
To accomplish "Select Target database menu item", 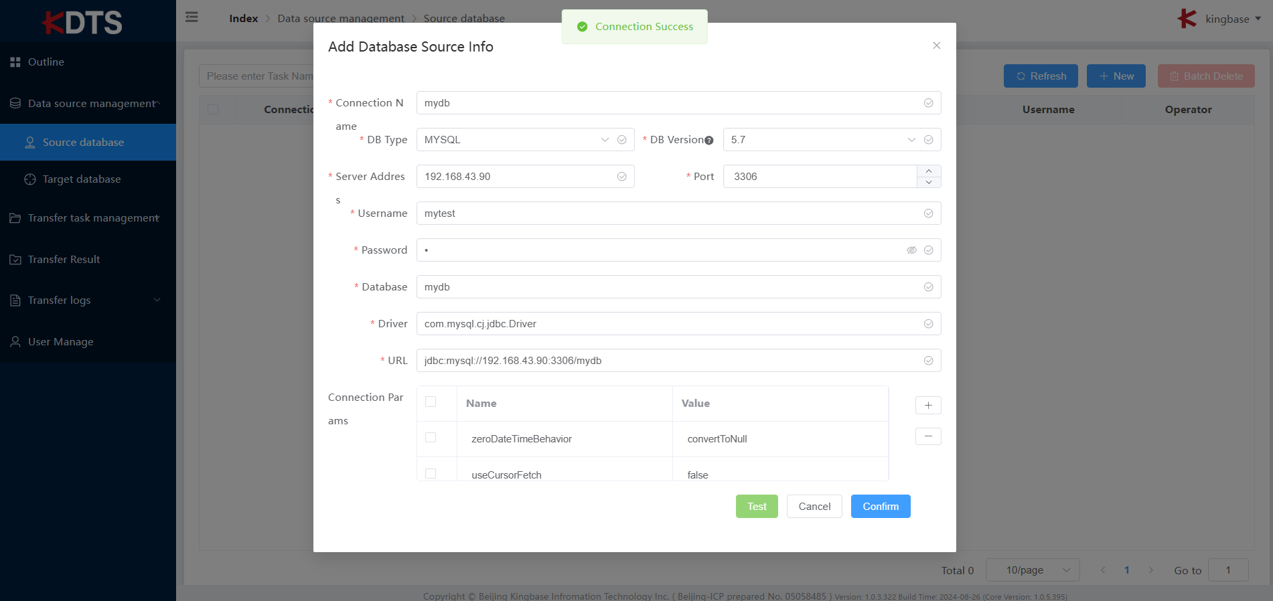I will tap(88, 179).
